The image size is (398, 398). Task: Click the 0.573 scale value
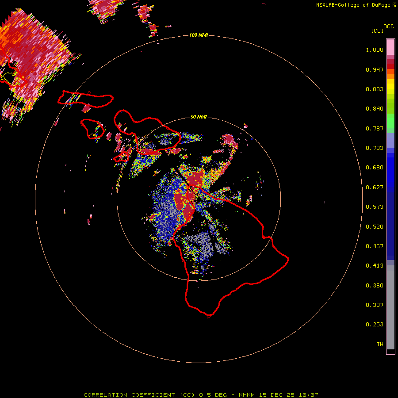click(375, 207)
